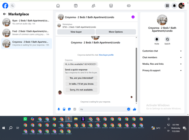The image size is (189, 140).
Task: Open the Friends icon in top navigation
Action: tap(93, 6)
